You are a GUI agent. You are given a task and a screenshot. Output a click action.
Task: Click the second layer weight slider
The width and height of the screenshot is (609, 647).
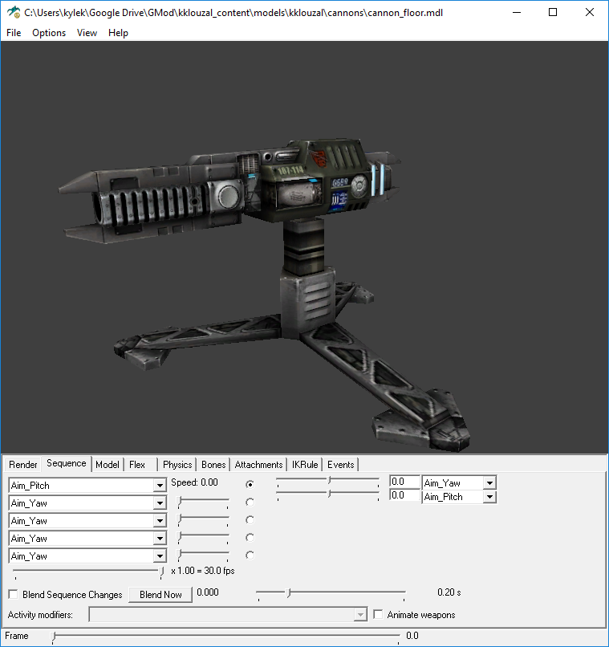(x=203, y=503)
